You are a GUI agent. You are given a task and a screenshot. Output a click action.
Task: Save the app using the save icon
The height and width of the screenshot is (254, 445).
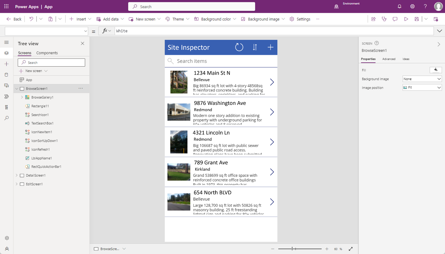click(x=416, y=19)
